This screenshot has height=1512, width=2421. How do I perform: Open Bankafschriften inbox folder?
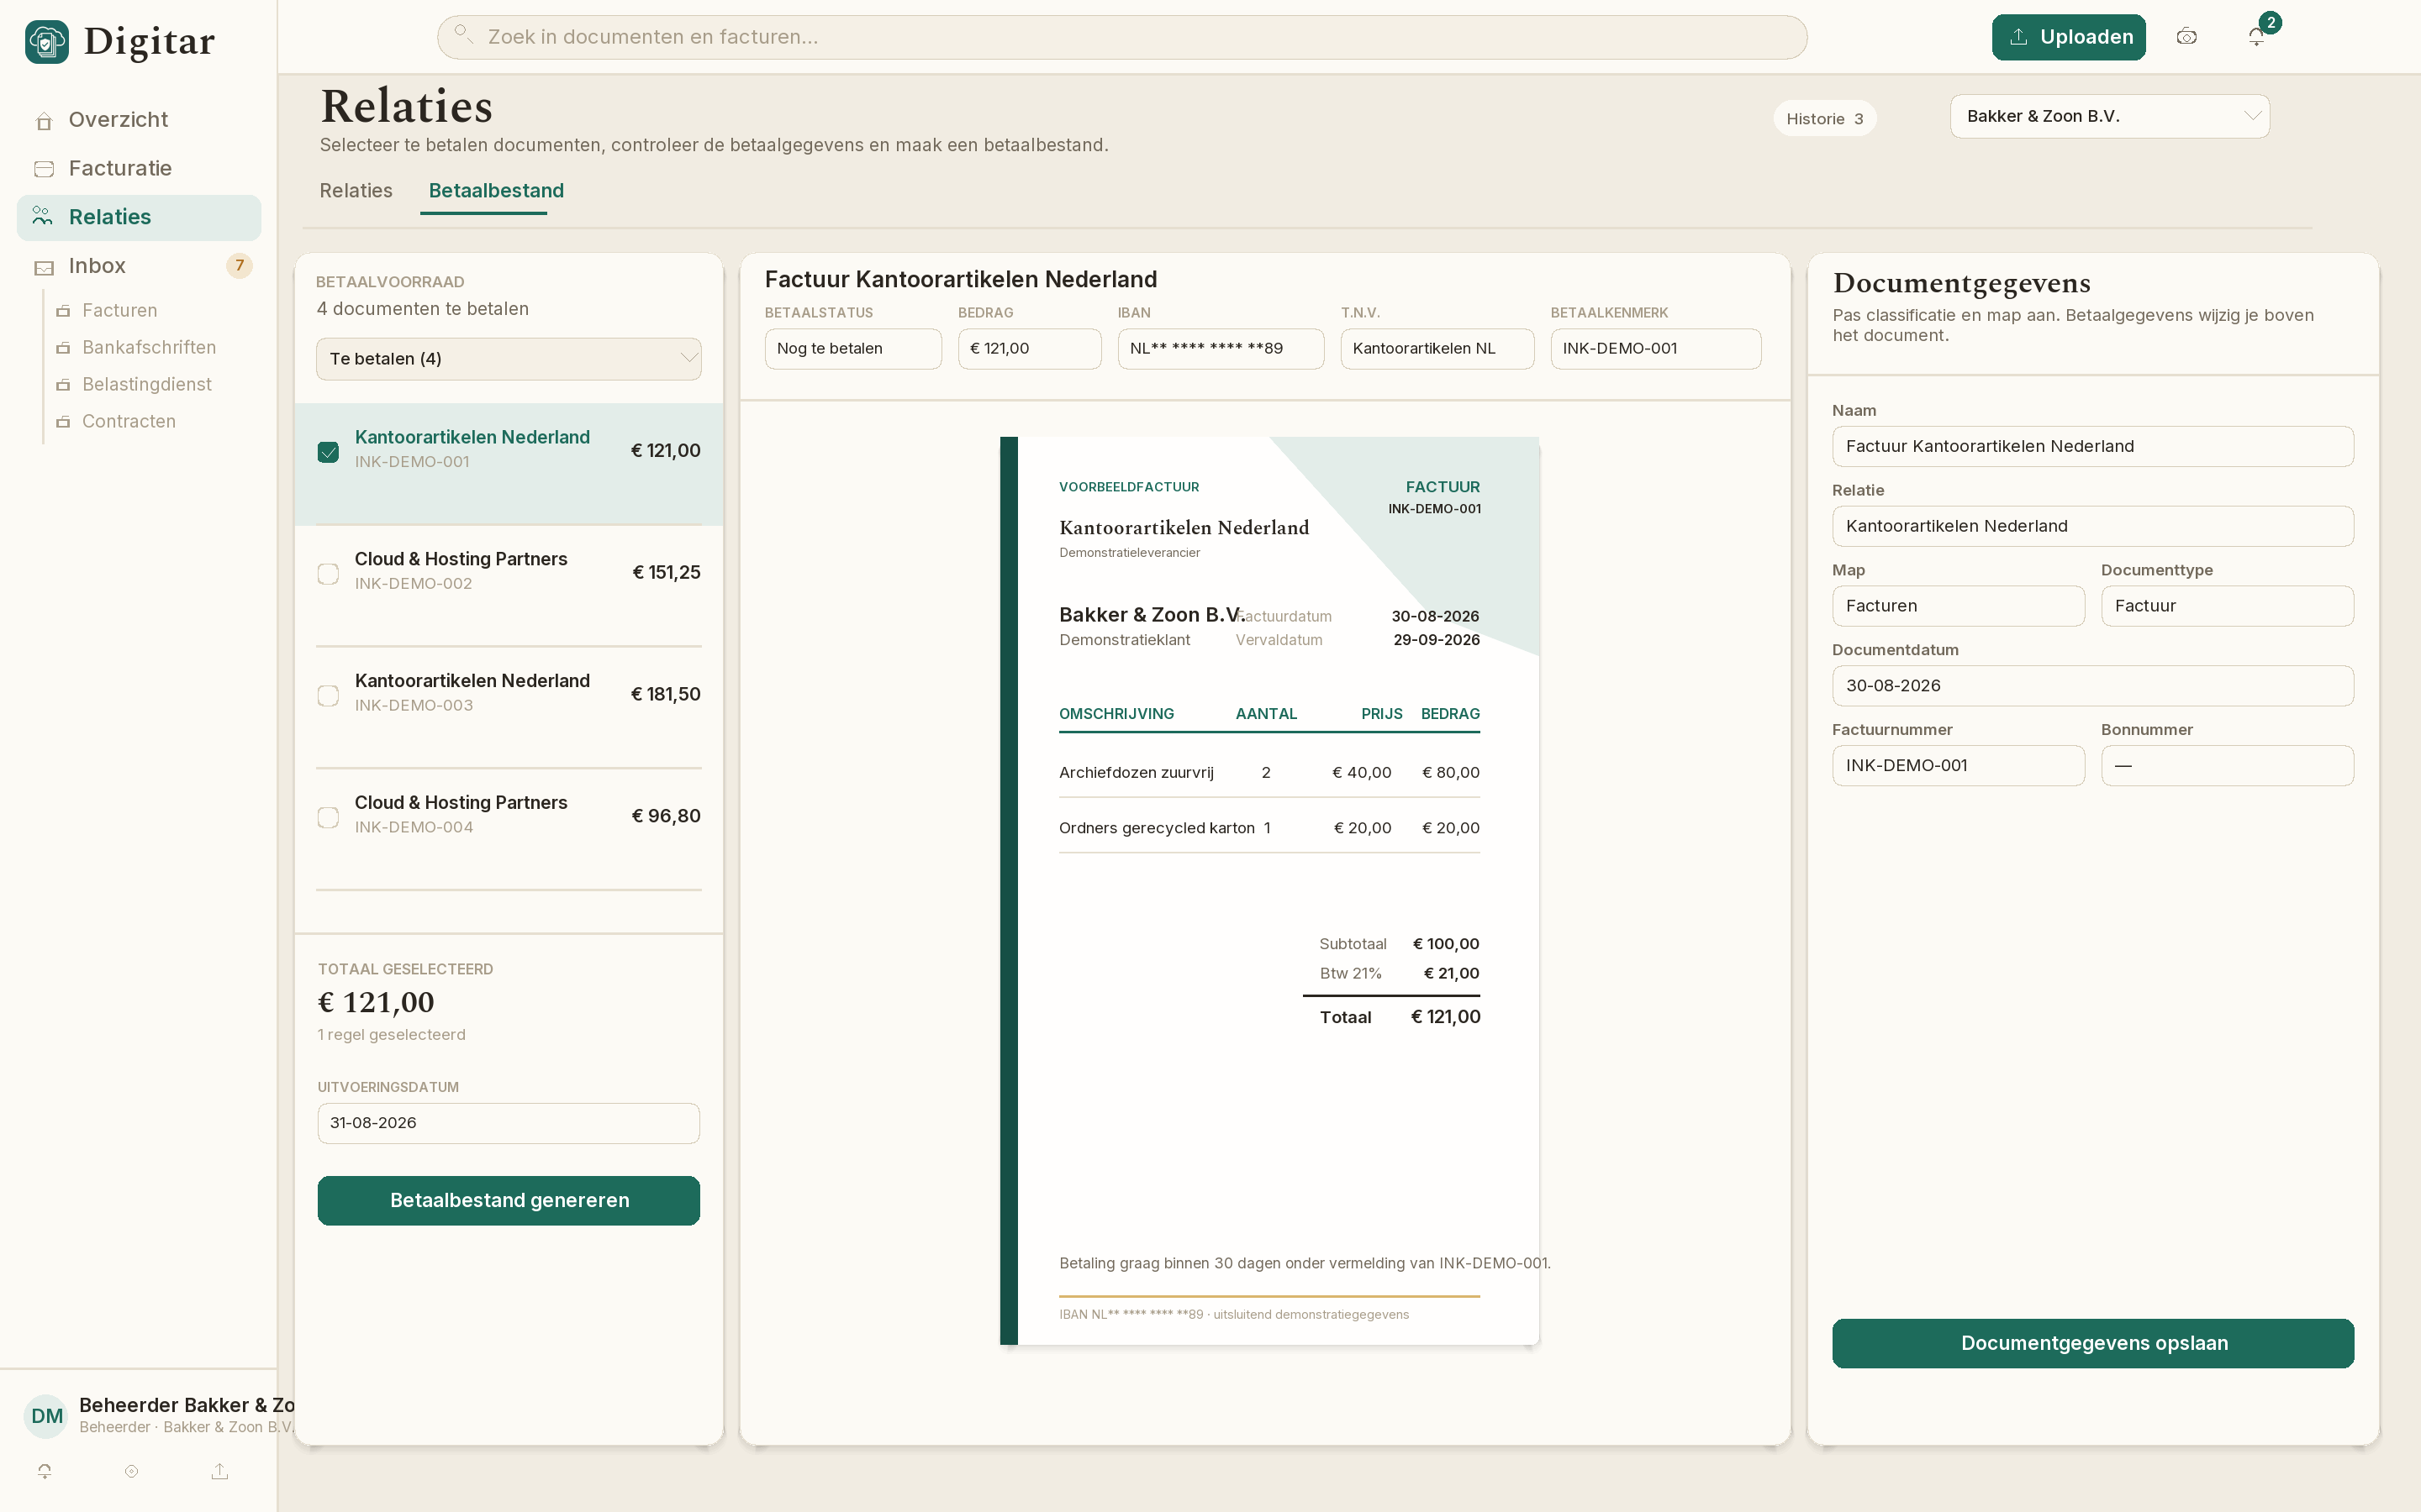[x=149, y=348]
